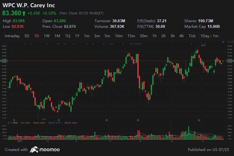Click the Prev. Close value 82.870

click(x=70, y=27)
